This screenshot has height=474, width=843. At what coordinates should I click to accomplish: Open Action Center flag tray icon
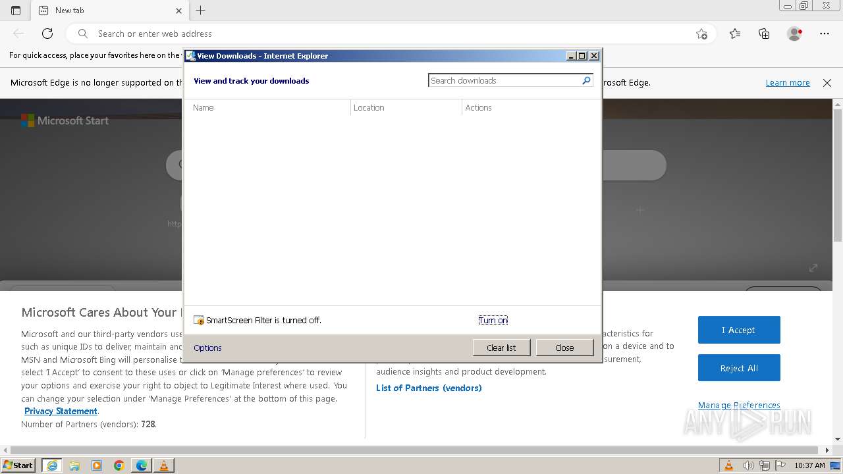(x=779, y=465)
